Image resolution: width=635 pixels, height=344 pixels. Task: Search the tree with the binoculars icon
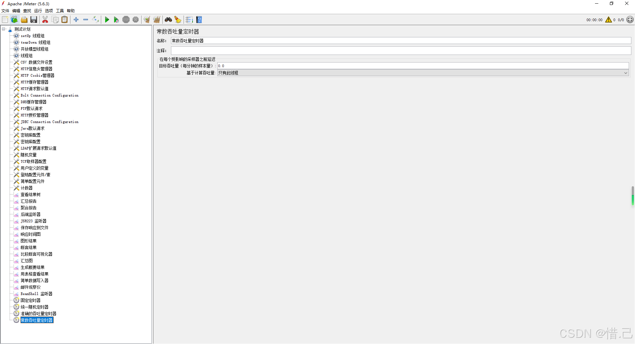tap(168, 20)
